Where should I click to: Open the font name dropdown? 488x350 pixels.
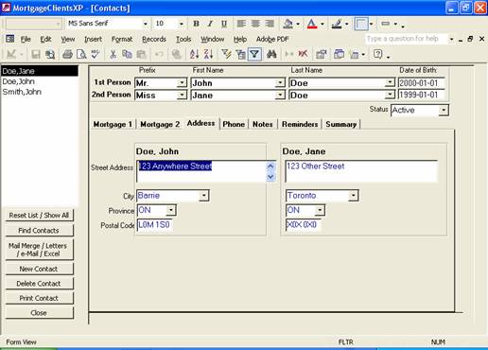(146, 24)
